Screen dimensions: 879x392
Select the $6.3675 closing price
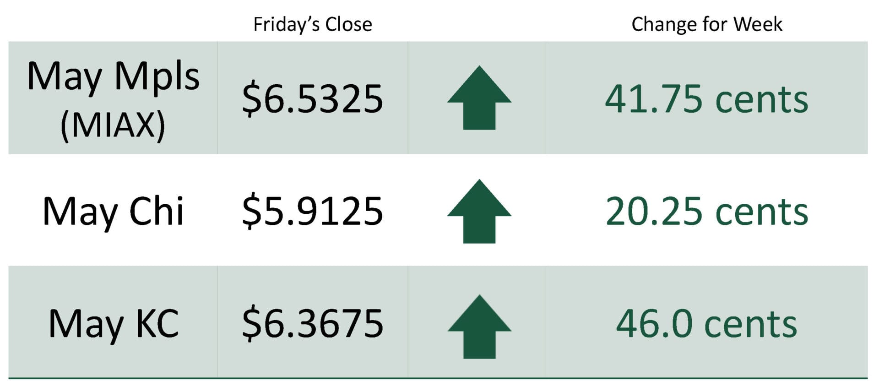pyautogui.click(x=313, y=324)
